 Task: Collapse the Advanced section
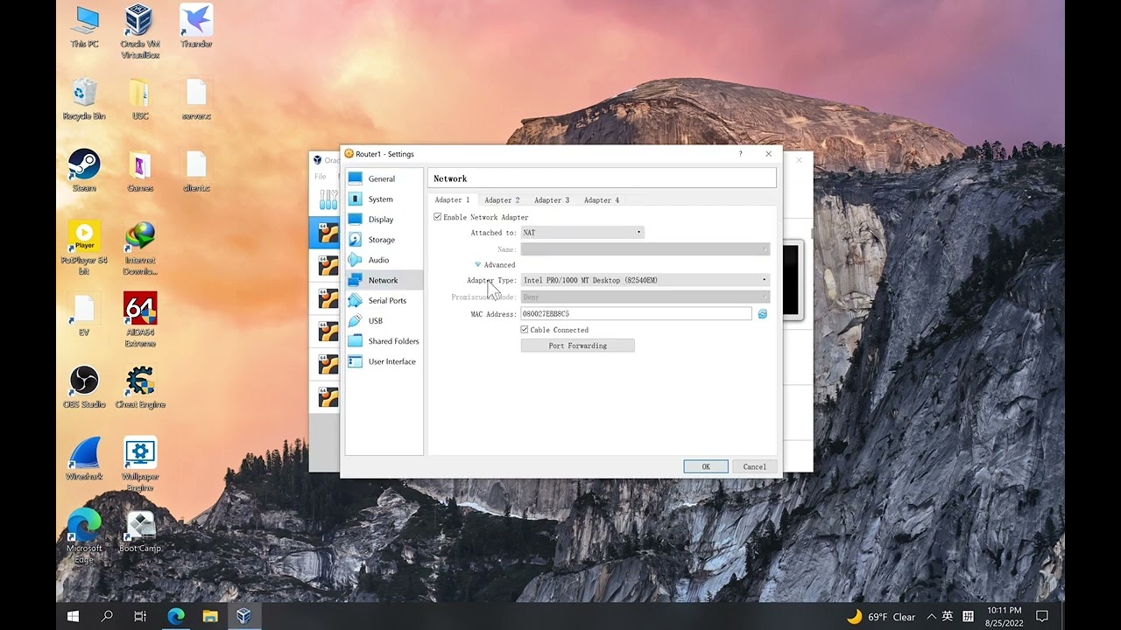coord(495,265)
